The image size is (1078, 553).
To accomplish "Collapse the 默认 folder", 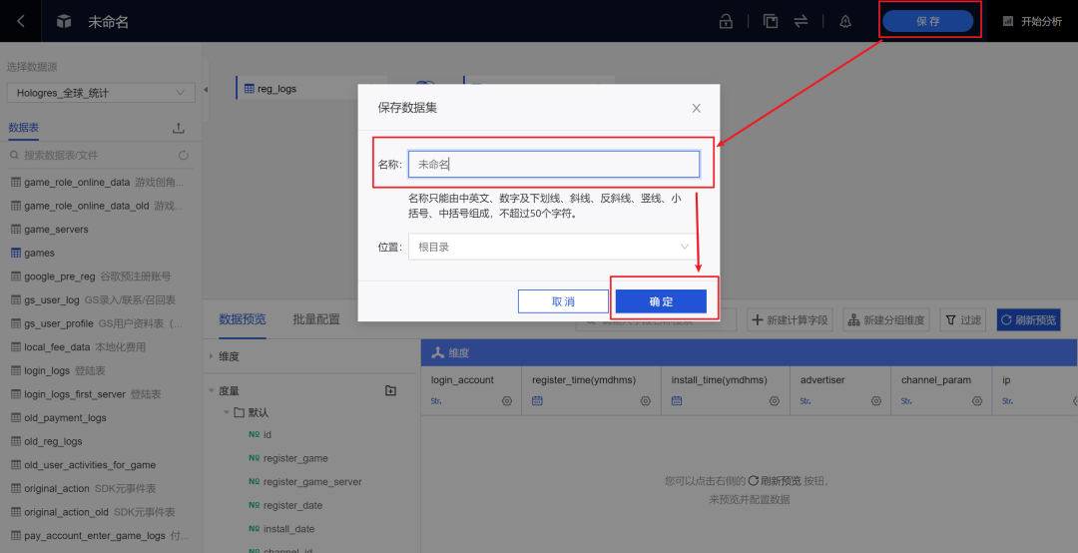I will pyautogui.click(x=227, y=412).
